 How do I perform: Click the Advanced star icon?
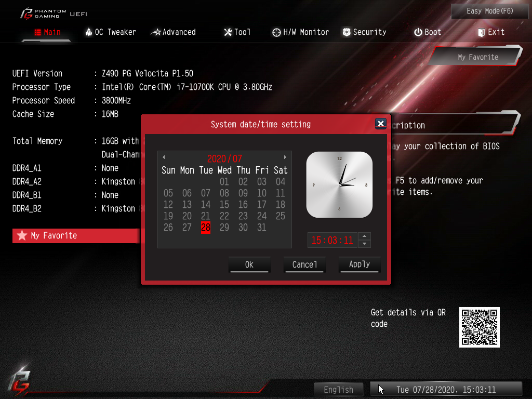(156, 32)
